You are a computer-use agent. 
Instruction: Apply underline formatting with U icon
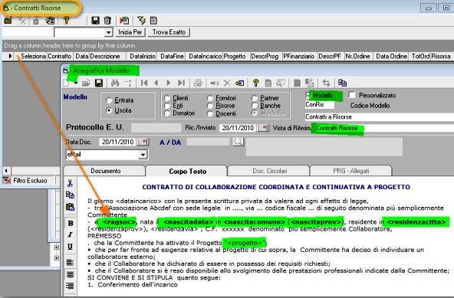[70, 247]
